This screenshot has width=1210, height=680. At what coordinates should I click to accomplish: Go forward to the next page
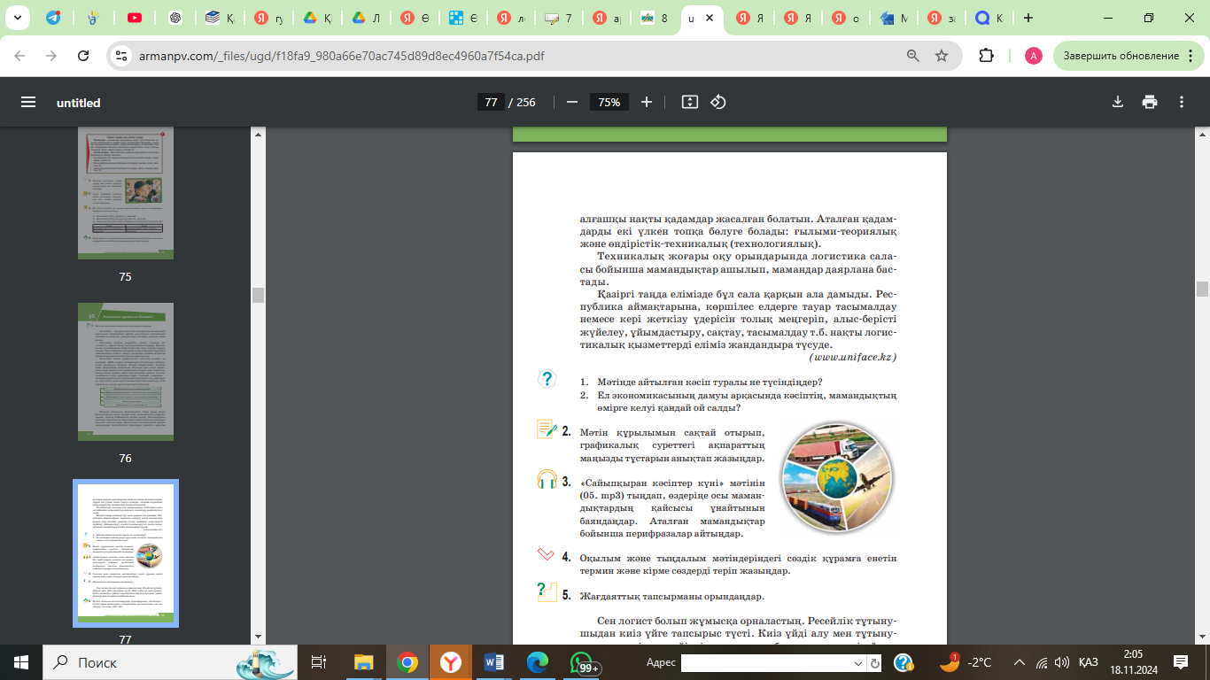click(x=51, y=56)
